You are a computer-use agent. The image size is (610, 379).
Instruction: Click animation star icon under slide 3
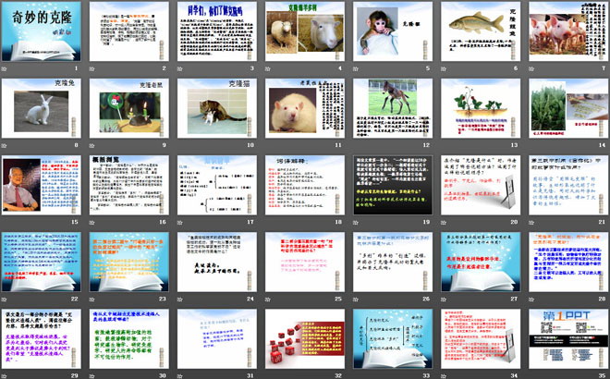click(x=180, y=69)
